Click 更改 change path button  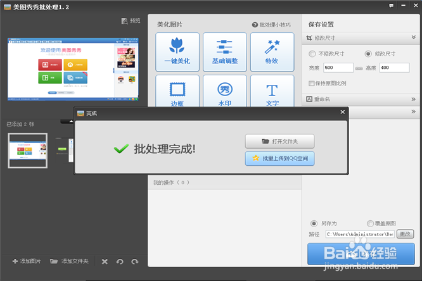coord(405,234)
